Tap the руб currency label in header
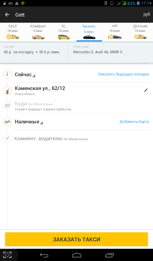The width and height of the screenshot is (153, 261). (x=147, y=15)
